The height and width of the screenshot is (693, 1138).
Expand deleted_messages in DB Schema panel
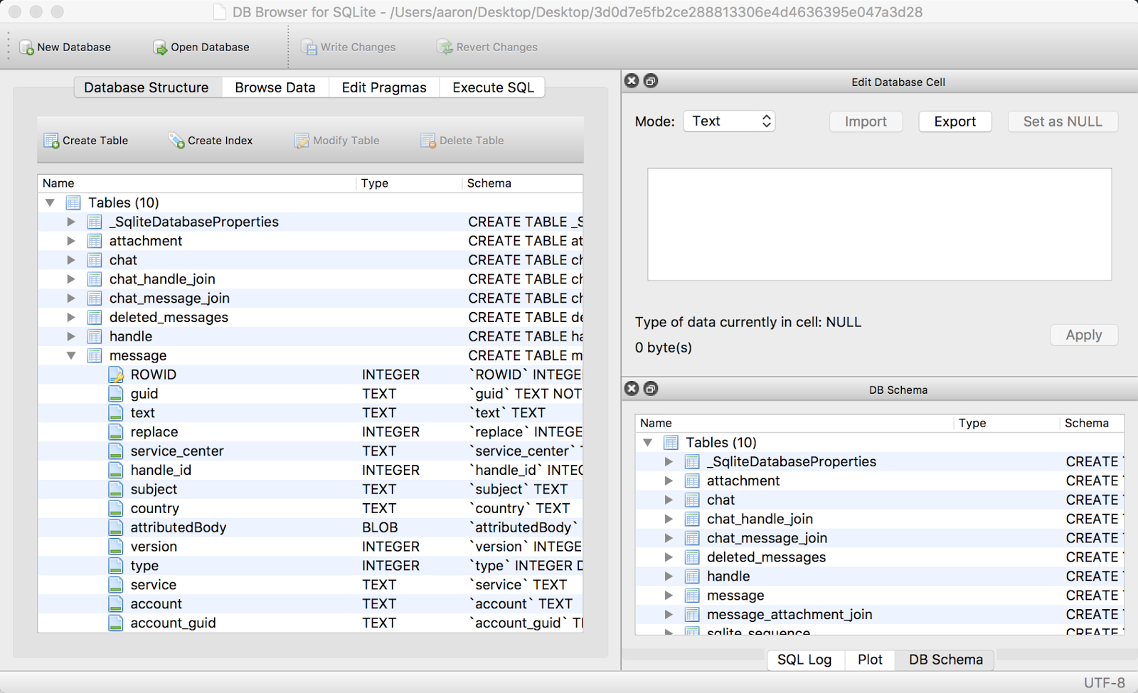[669, 557]
